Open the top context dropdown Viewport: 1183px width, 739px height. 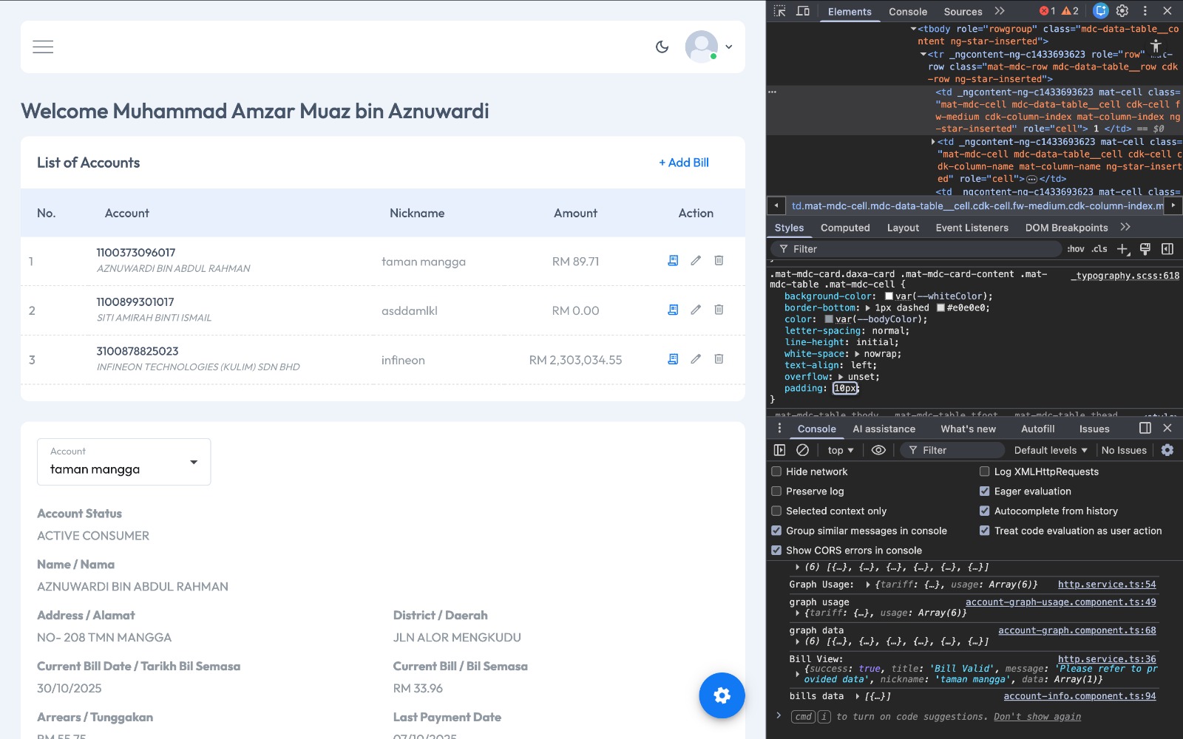tap(841, 450)
